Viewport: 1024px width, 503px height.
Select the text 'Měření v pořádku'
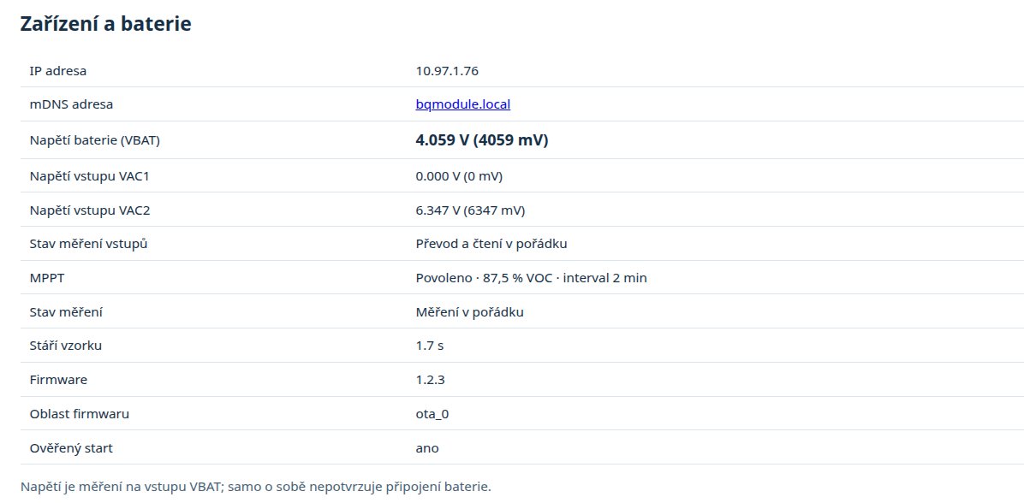(469, 312)
